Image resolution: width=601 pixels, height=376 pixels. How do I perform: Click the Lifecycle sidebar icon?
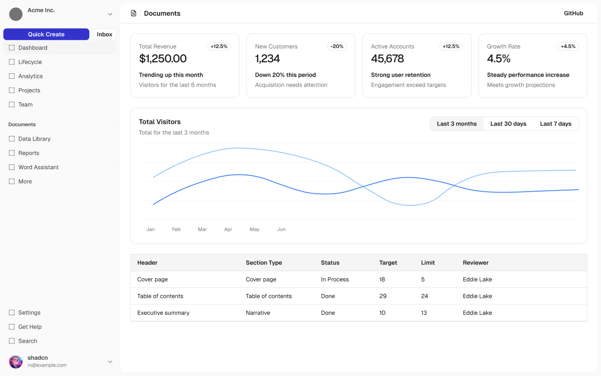[x=12, y=62]
